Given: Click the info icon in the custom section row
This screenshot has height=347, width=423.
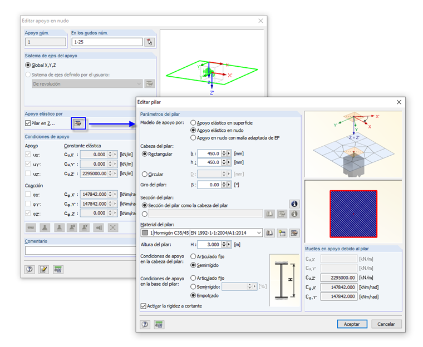Looking at the screenshot, I should (x=294, y=214).
